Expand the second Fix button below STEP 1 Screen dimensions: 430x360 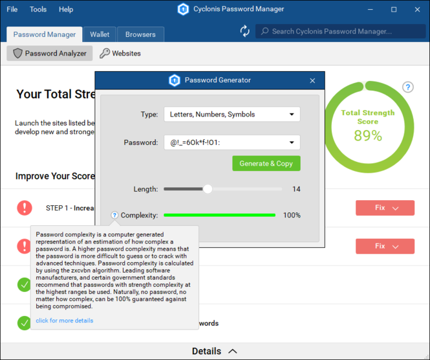pos(385,246)
